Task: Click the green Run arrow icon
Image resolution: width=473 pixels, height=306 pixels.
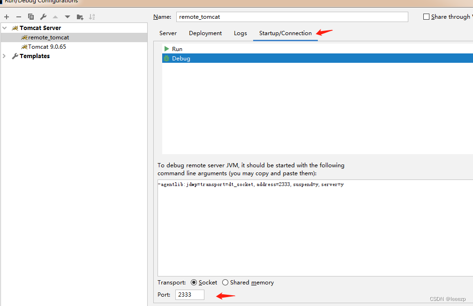Action: [166, 49]
